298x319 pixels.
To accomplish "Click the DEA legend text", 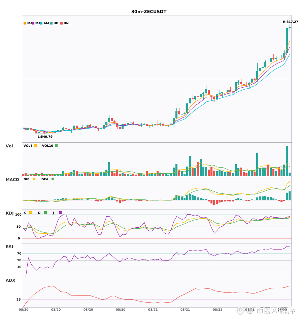I will point(45,179).
